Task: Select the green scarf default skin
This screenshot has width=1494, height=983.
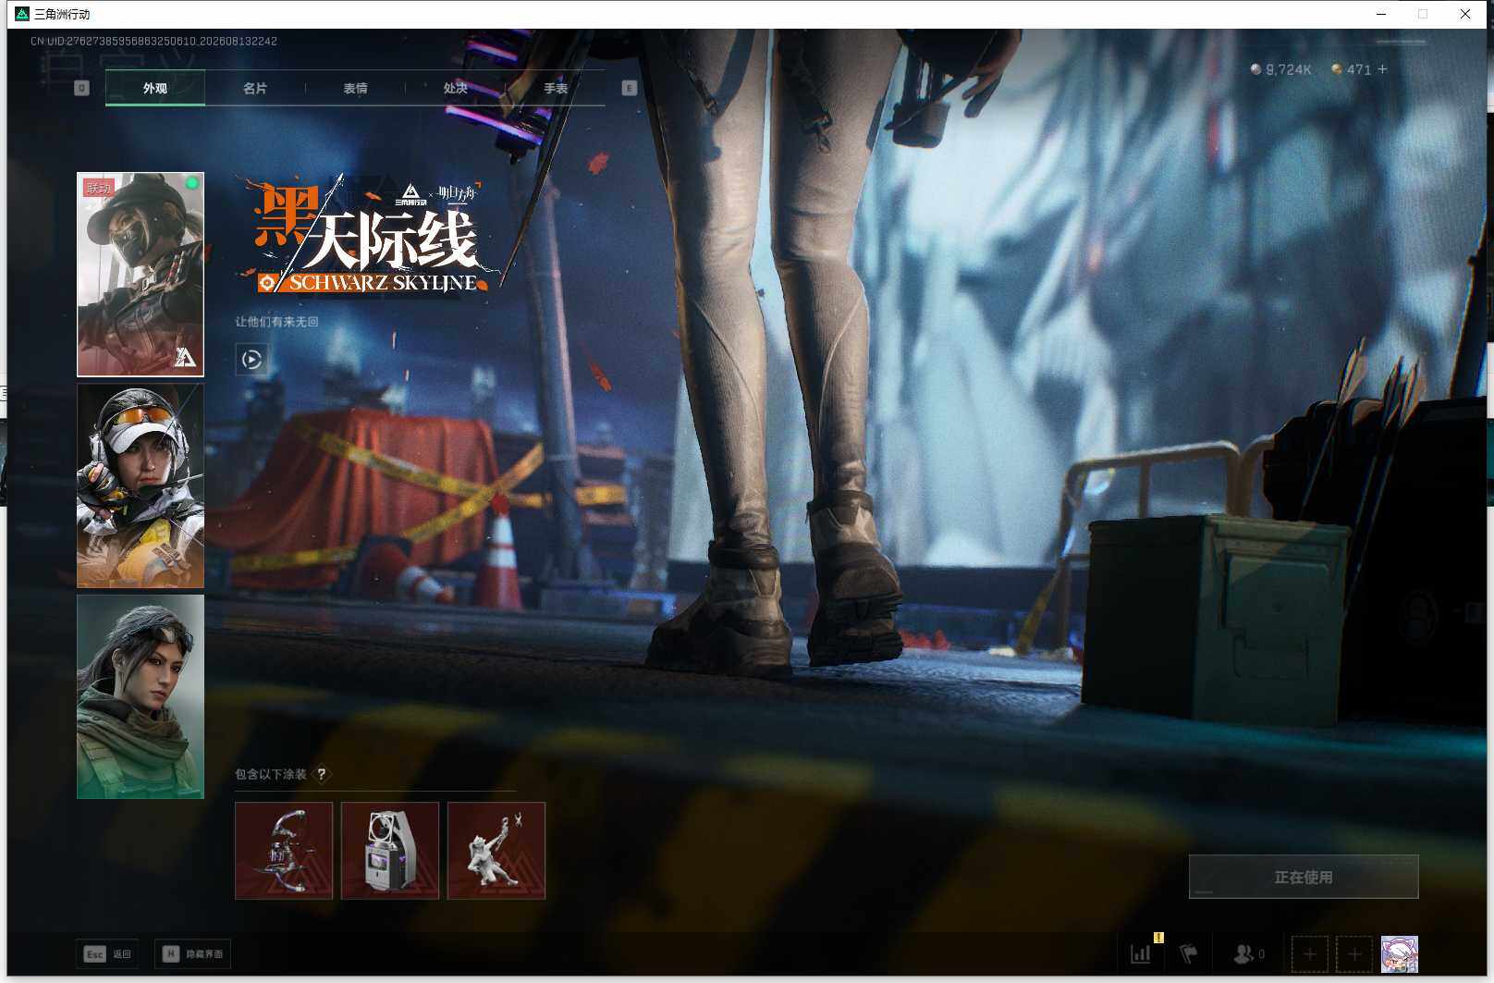Action: pyautogui.click(x=141, y=696)
